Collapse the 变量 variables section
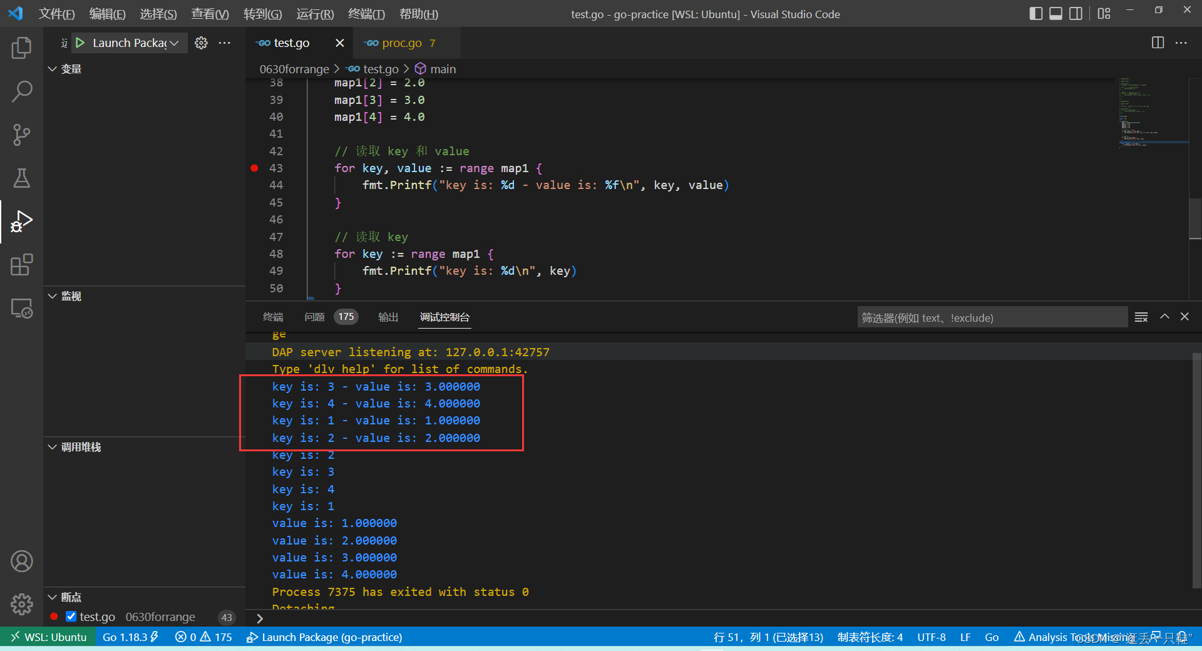Screen dimensions: 1202x651 [x=52, y=69]
